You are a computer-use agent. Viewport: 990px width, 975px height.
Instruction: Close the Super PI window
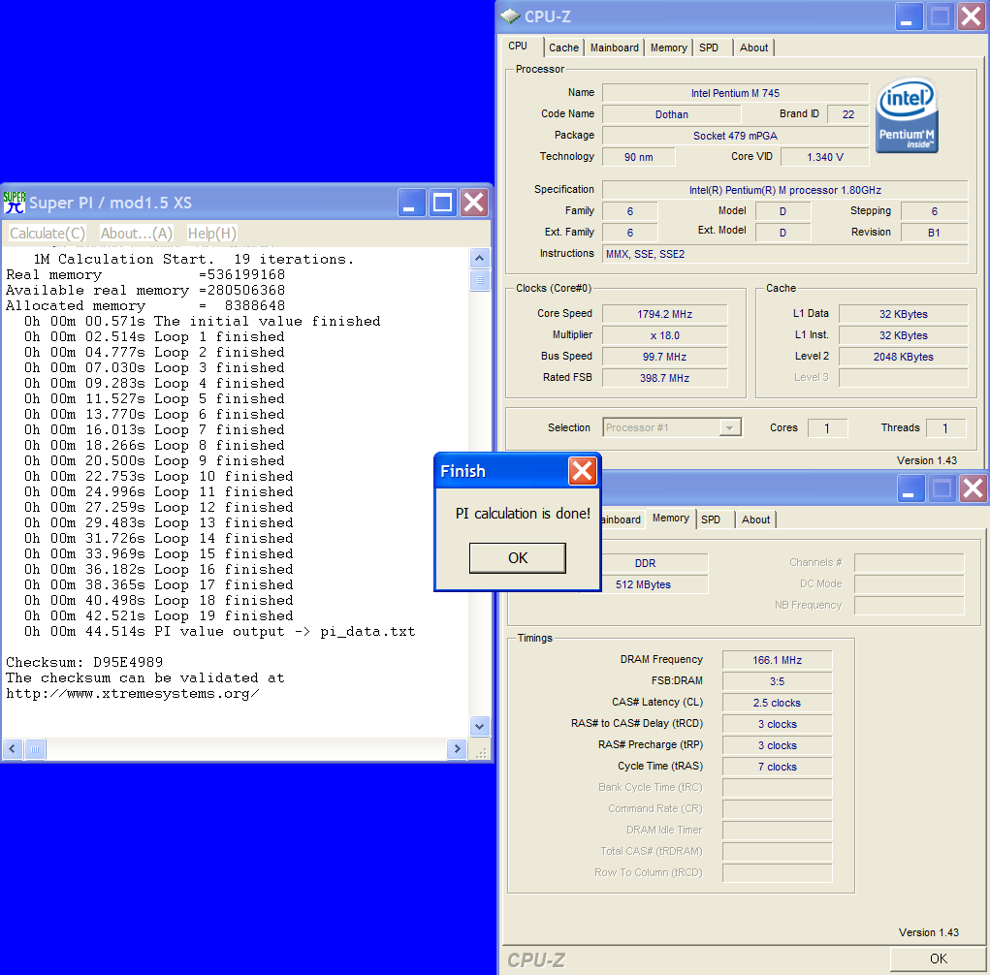coord(473,203)
